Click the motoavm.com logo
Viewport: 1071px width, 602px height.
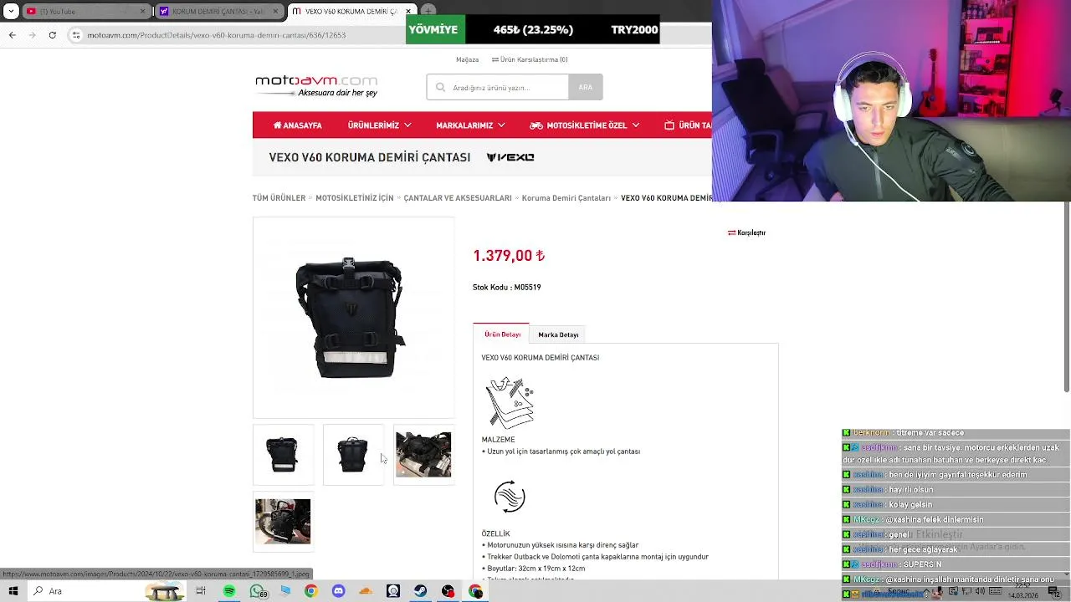(x=316, y=85)
